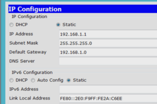Image resolution: width=157 pixels, height=104 pixels.
Task: Click the "DNS Server" text label
Action: tap(22, 61)
